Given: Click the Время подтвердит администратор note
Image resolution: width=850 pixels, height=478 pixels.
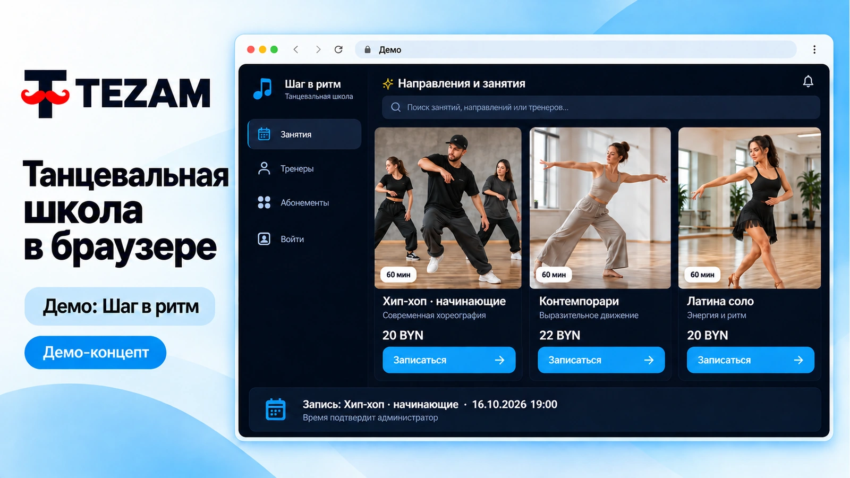Looking at the screenshot, I should click(370, 417).
